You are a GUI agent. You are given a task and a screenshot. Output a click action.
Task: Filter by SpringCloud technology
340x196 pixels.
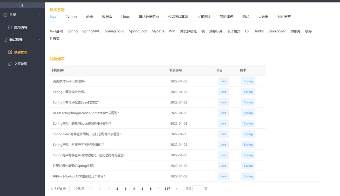pyautogui.click(x=115, y=31)
